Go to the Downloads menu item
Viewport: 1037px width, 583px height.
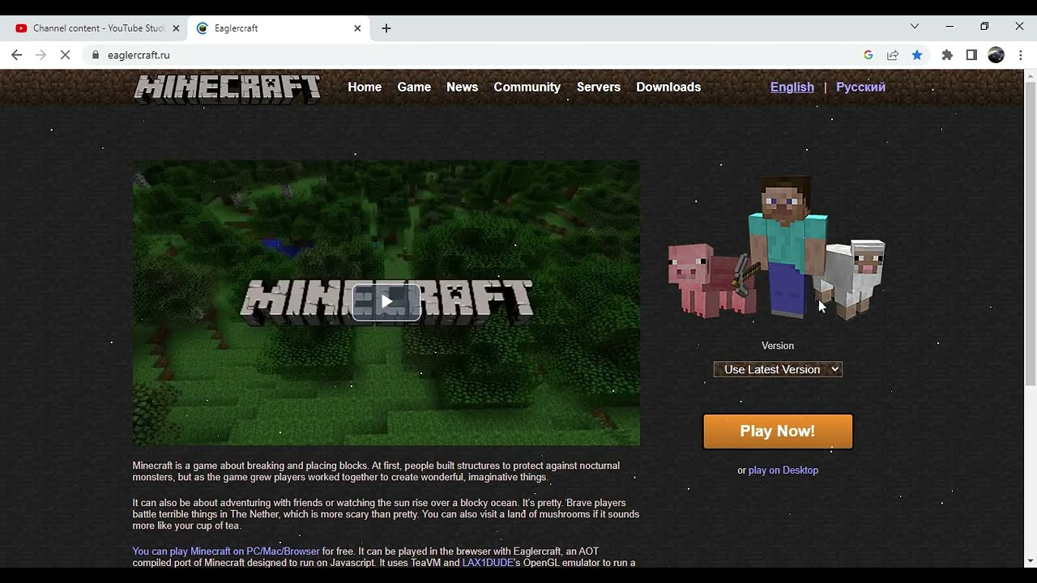tap(668, 87)
